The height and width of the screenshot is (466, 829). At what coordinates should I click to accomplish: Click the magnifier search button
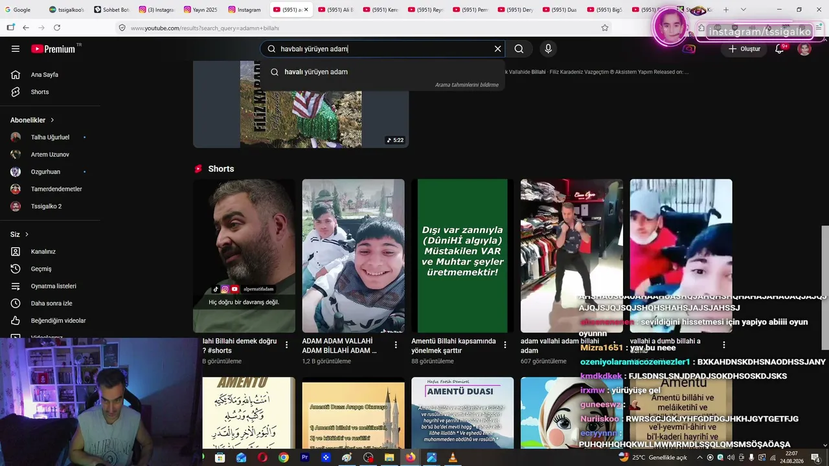(x=519, y=49)
